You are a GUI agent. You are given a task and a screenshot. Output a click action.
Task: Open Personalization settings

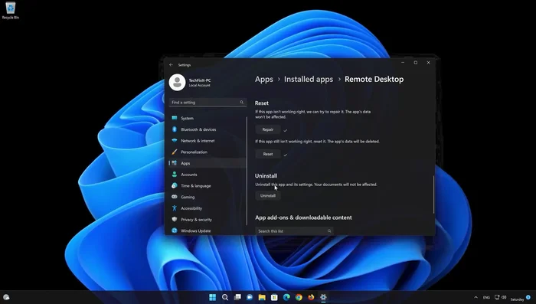tap(208, 152)
